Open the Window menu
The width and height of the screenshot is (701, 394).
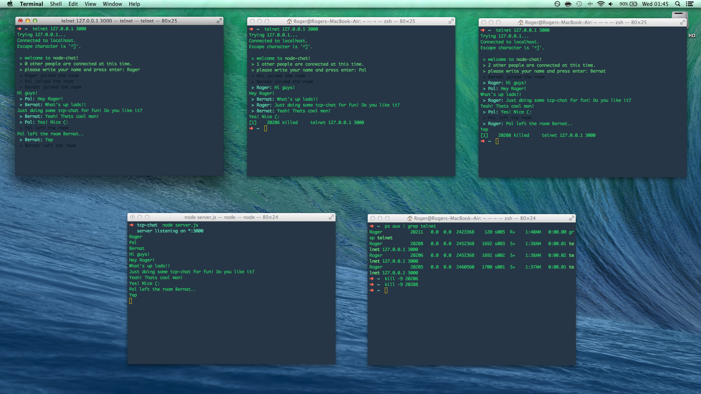(112, 4)
